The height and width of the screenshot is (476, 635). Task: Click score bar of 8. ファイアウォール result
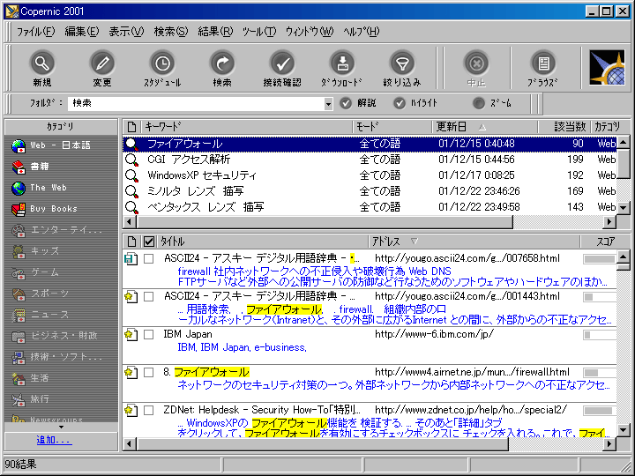point(600,373)
